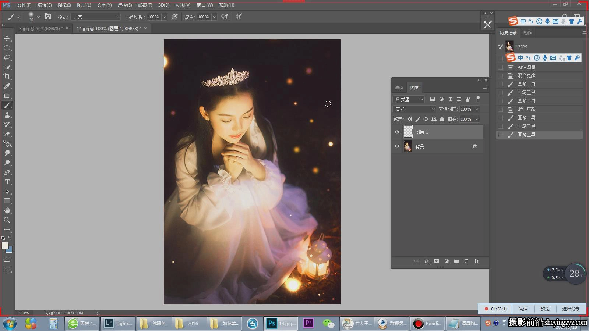The image size is (589, 331).
Task: Toggle lock image pixels brush icon
Action: [x=417, y=119]
